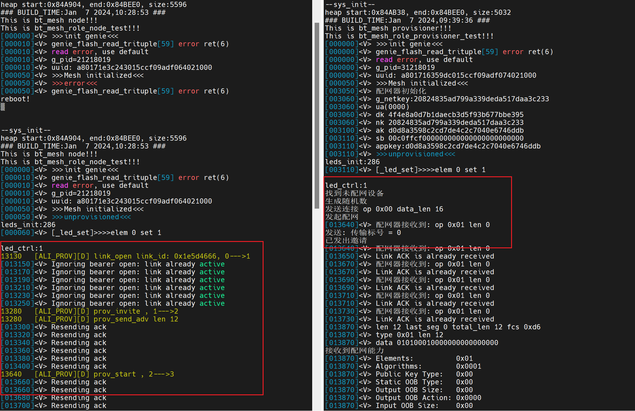Click the '配网器初始化' log line
The width and height of the screenshot is (635, 411).
click(x=401, y=91)
